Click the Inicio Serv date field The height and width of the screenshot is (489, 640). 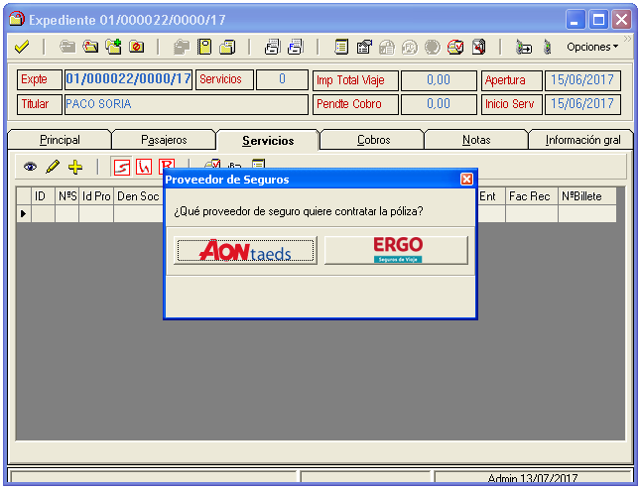click(582, 104)
